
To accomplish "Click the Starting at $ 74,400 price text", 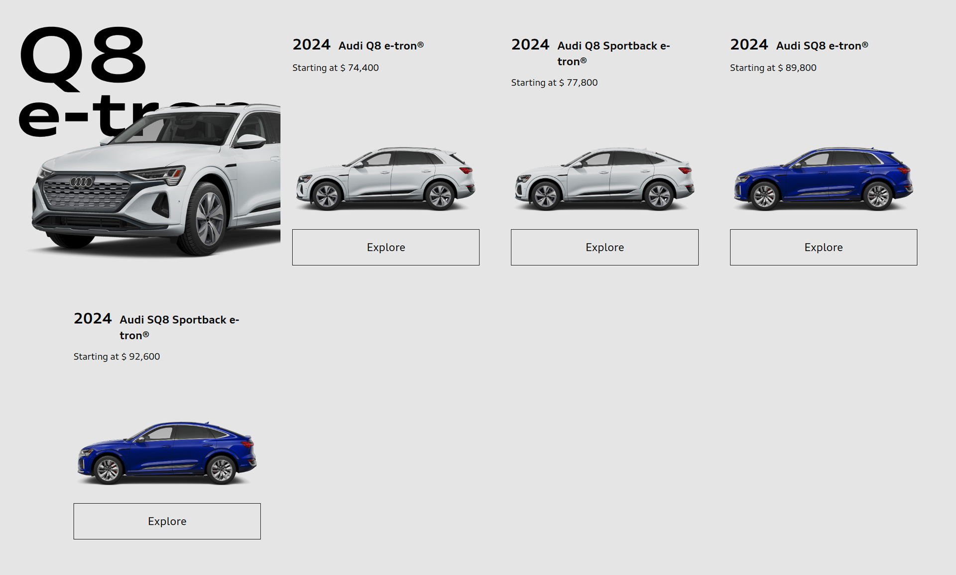I will (336, 68).
